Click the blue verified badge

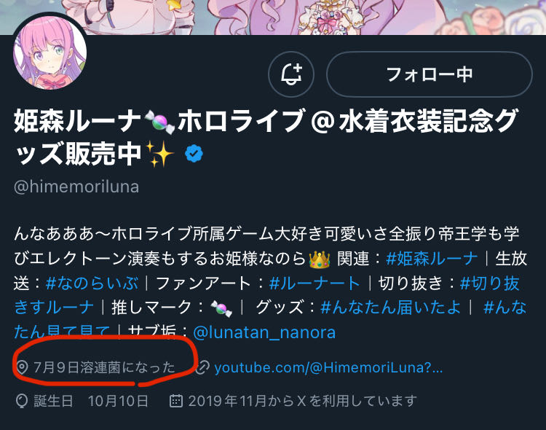pyautogui.click(x=194, y=154)
